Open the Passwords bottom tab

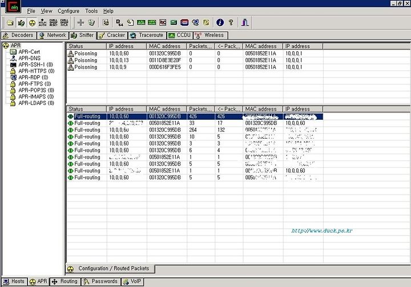pos(100,281)
